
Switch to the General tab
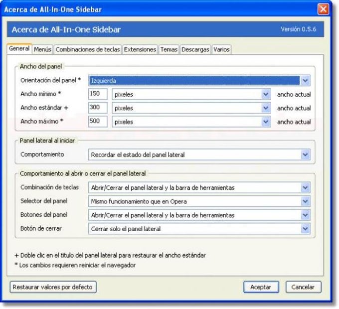(x=19, y=49)
